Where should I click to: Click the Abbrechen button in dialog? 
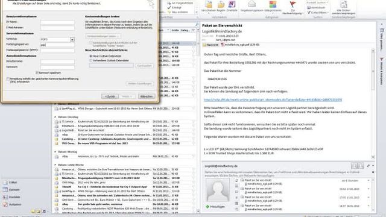coord(147,96)
